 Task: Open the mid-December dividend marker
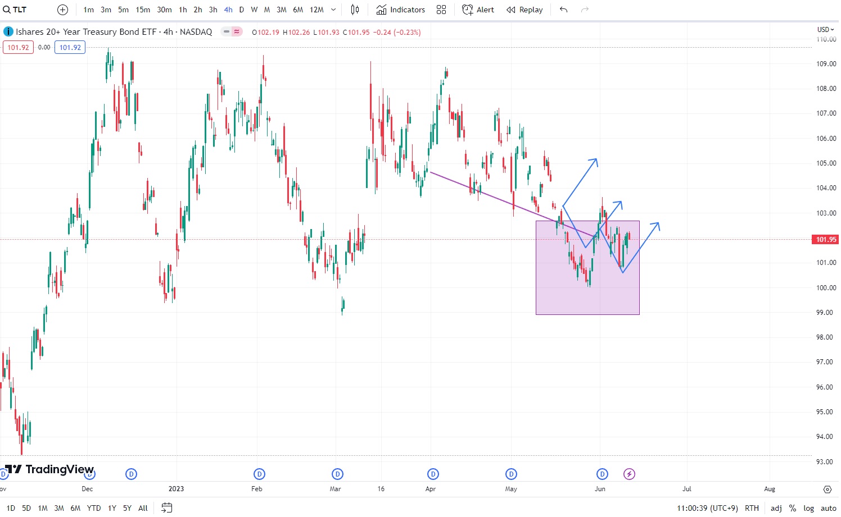click(131, 474)
